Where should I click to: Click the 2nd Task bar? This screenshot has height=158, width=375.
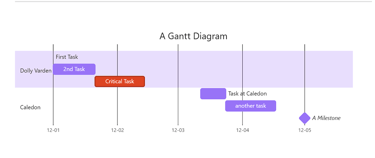pyautogui.click(x=74, y=69)
